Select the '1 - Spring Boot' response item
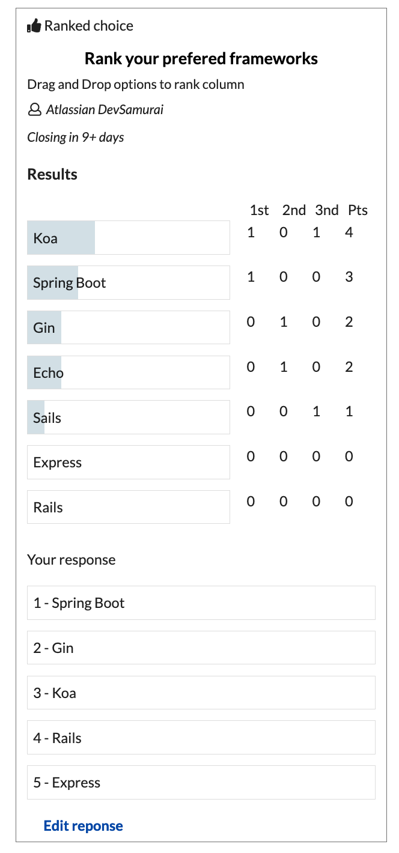 click(201, 603)
